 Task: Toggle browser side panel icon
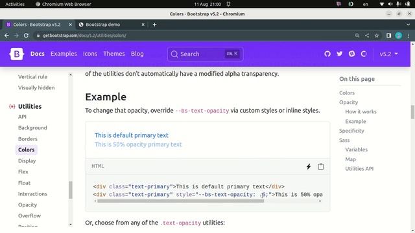tap(388, 36)
